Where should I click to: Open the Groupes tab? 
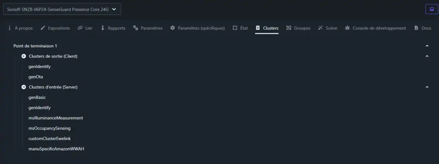[x=298, y=28]
